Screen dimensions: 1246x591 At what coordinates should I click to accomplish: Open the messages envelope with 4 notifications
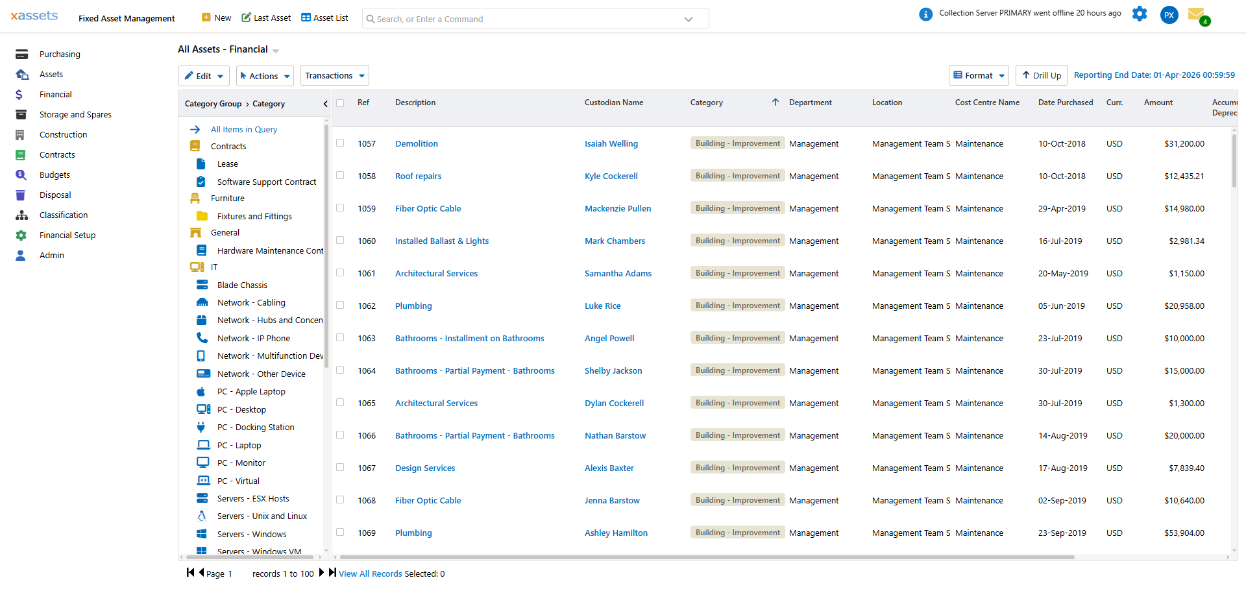pyautogui.click(x=1197, y=15)
